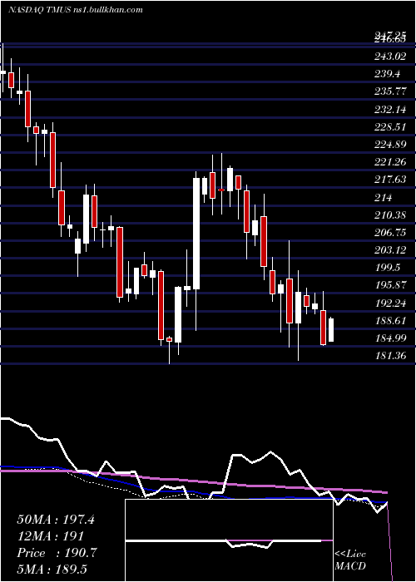The height and width of the screenshot is (582, 416).
Task: Click the 188.61 price axis label
Action: click(x=390, y=321)
